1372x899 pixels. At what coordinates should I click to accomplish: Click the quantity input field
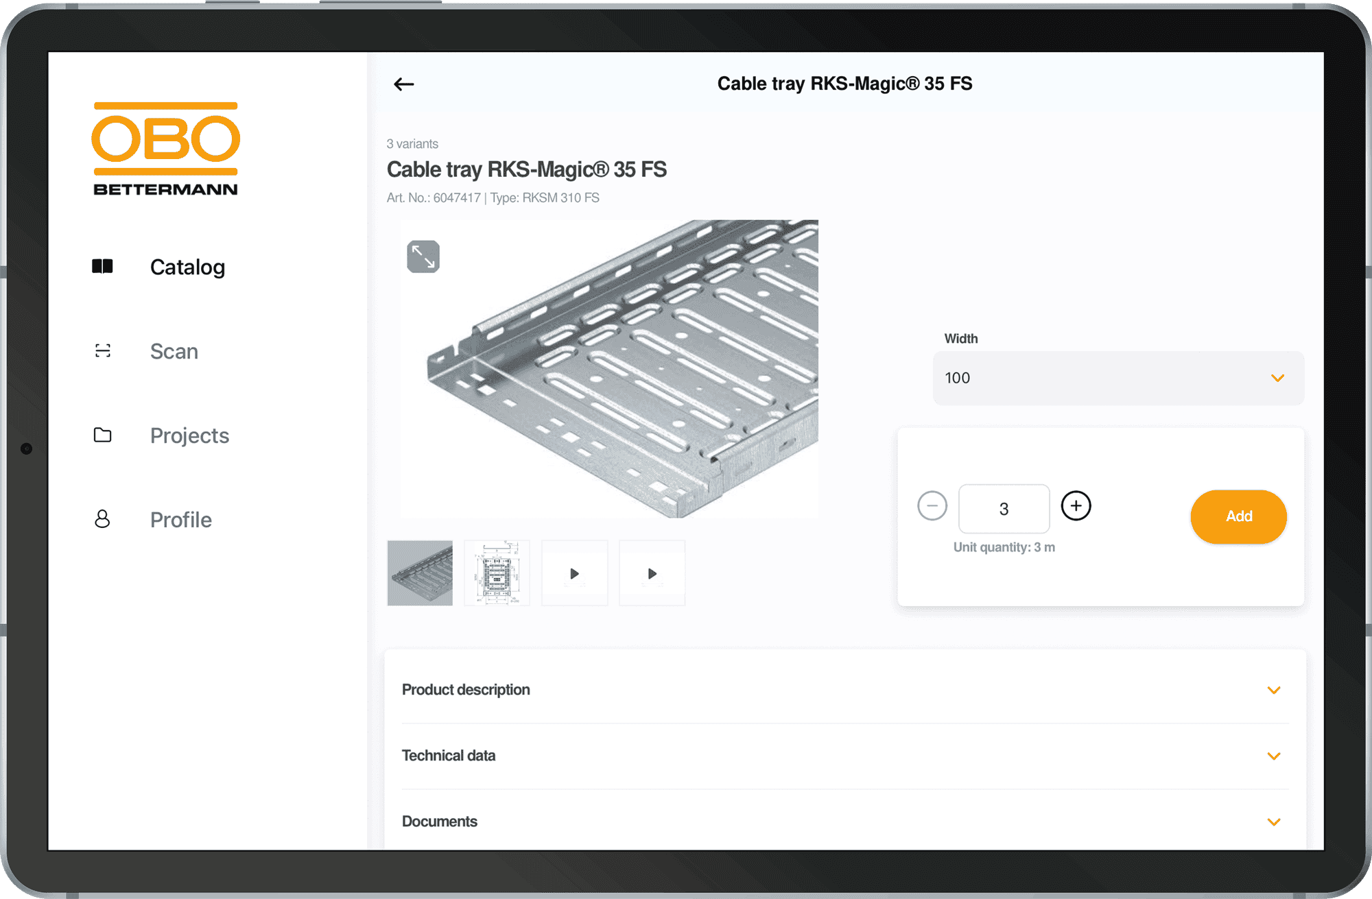pyautogui.click(x=1004, y=509)
